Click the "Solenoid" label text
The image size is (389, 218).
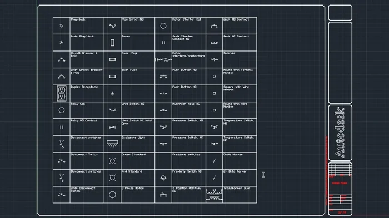(229, 53)
